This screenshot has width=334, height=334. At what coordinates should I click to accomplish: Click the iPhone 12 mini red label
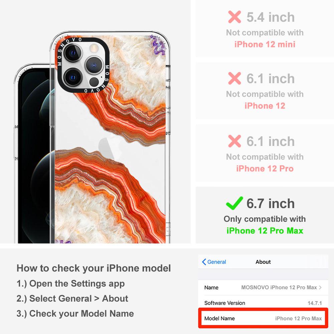(265, 44)
